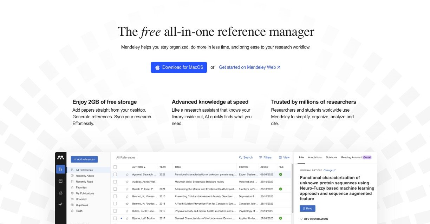
Task: Open 'Mountain child: Systematic literature review' title
Action: click(x=200, y=182)
